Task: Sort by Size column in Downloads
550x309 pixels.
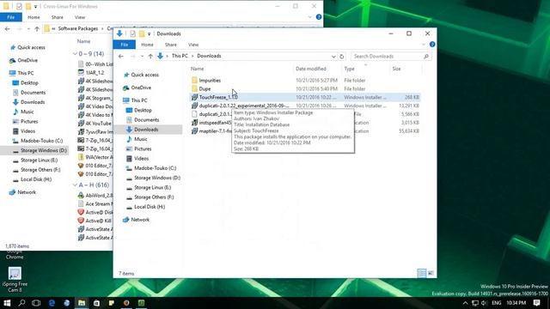Action: 396,69
